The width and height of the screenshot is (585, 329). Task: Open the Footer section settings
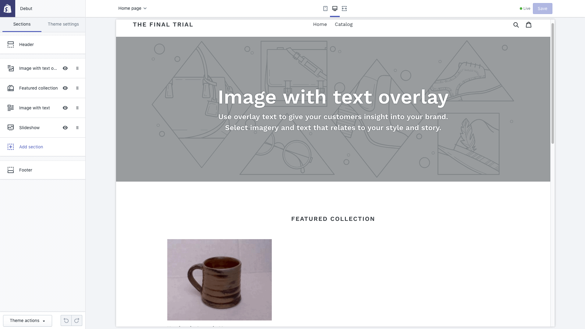coord(43,170)
